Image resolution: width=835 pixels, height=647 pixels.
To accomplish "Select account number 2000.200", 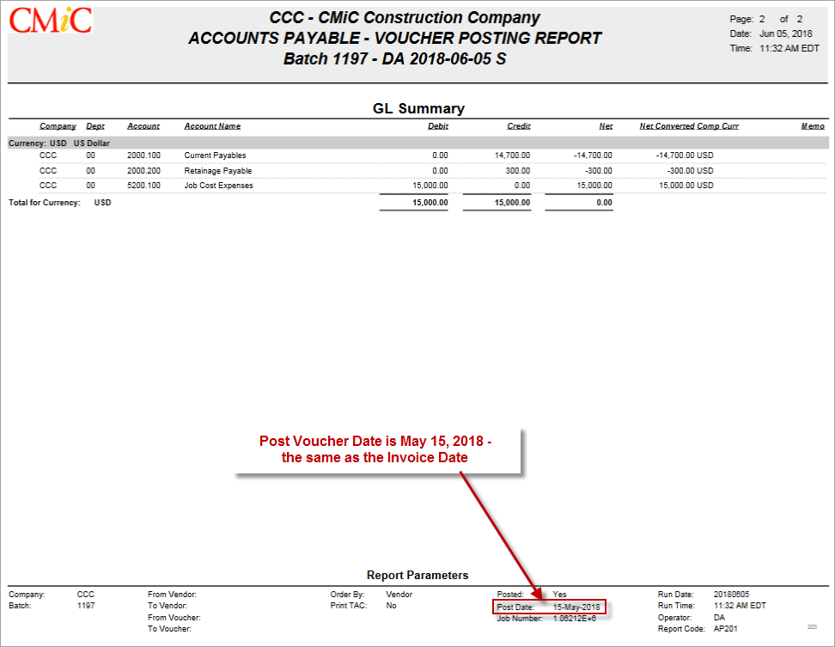I will pos(143,171).
